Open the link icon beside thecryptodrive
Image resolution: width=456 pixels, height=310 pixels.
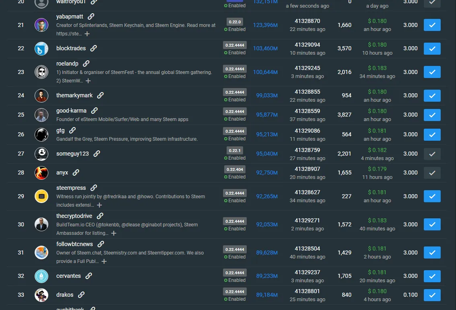[100, 216]
